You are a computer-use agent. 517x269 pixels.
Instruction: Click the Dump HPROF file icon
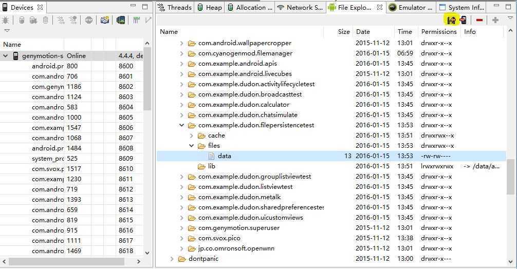click(33, 20)
